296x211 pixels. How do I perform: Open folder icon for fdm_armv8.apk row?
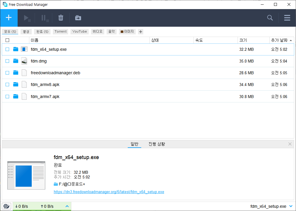[16, 84]
